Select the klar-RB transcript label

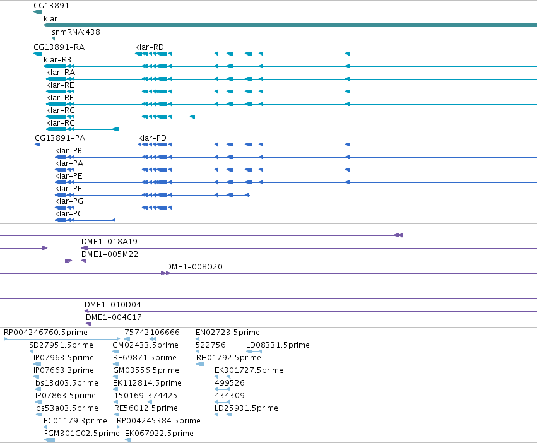pos(57,59)
